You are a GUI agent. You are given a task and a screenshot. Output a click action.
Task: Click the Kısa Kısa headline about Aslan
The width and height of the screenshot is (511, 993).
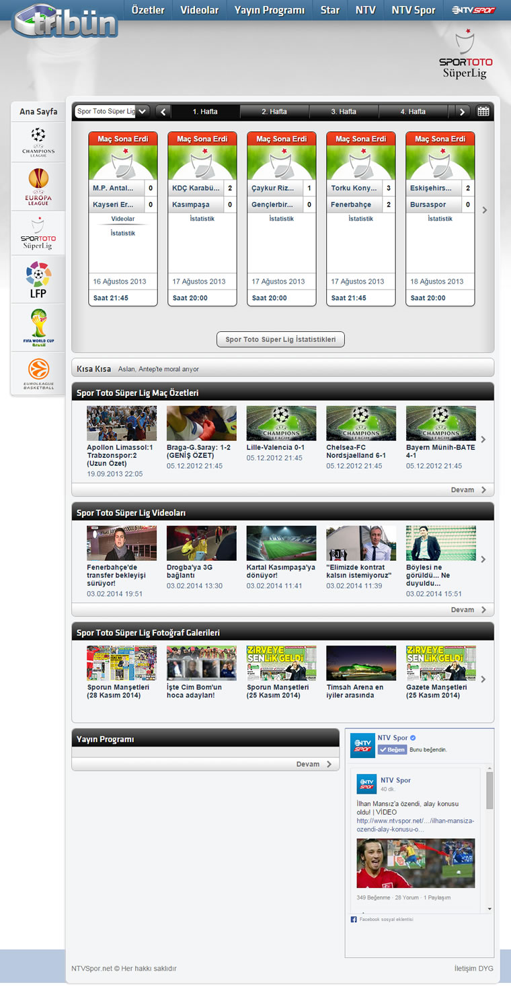pos(159,369)
